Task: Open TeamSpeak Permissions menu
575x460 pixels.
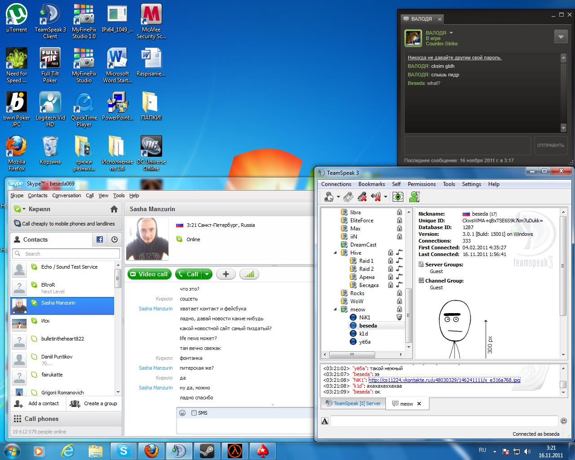Action: (421, 184)
